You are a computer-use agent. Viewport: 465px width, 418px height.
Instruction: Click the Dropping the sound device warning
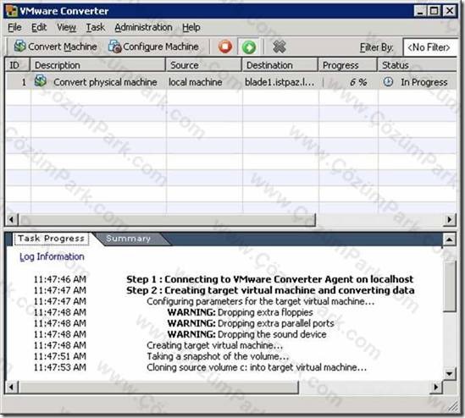[247, 334]
